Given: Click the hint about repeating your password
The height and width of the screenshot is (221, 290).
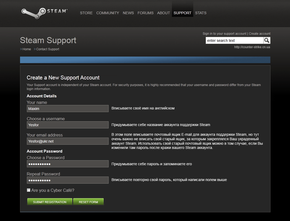Looking at the screenshot, I should (169, 180).
